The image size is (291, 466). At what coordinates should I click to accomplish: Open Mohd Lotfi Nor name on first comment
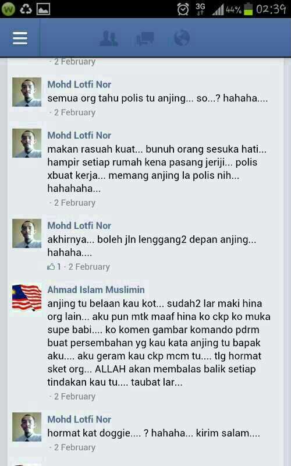79,84
